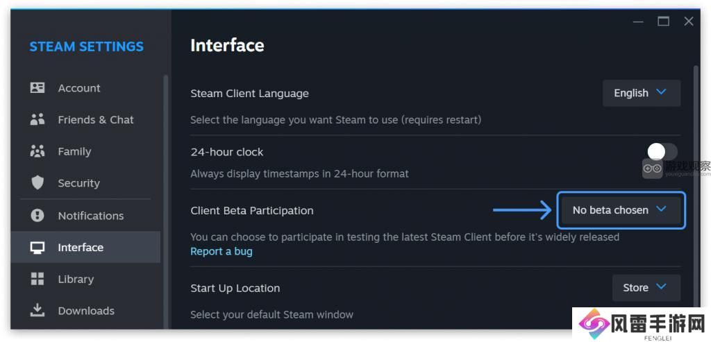Image resolution: width=711 pixels, height=342 pixels.
Task: Click the Security shield icon
Action: pyautogui.click(x=37, y=183)
